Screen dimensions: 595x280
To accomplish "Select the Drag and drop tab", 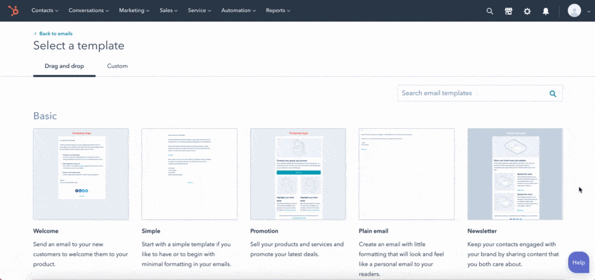I will tap(64, 66).
